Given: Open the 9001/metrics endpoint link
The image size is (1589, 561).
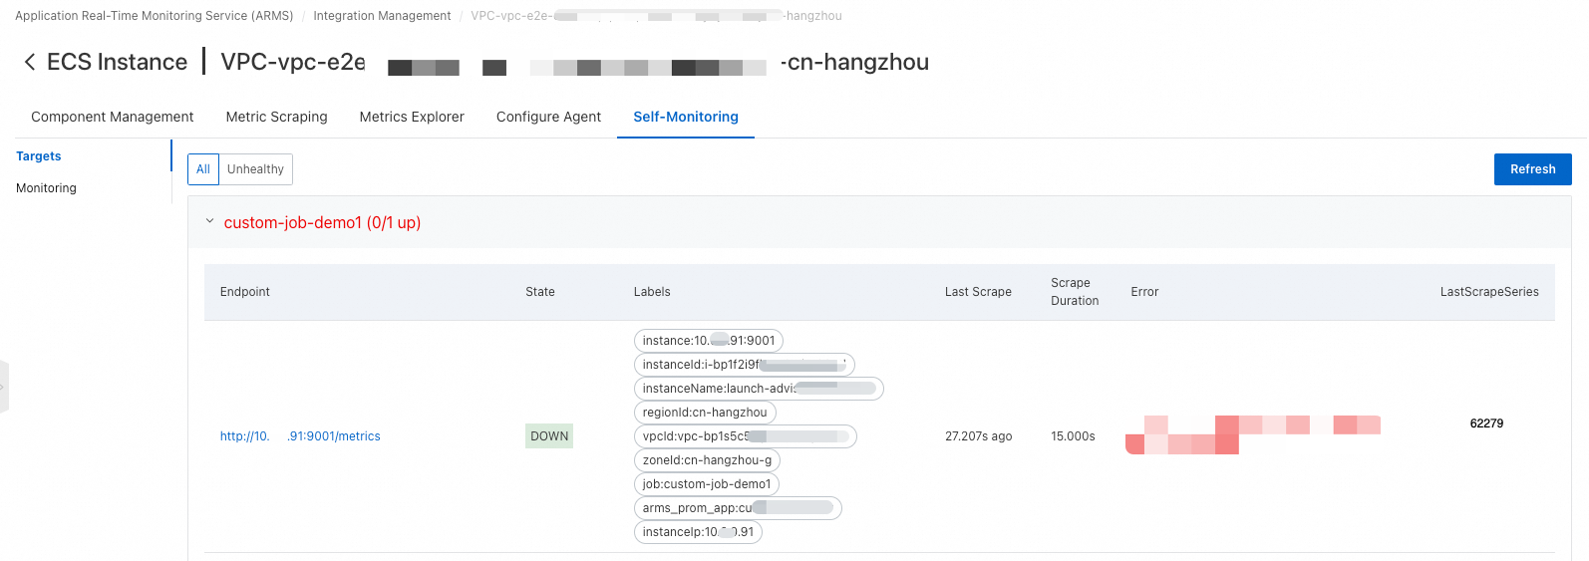Looking at the screenshot, I should [300, 436].
